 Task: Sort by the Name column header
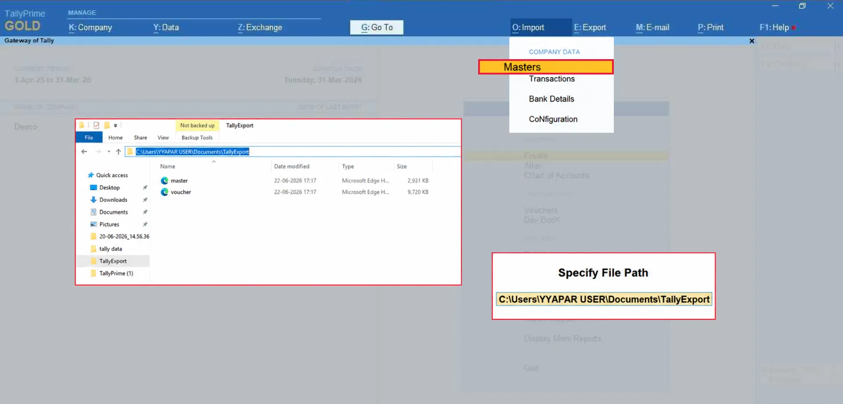click(x=168, y=167)
